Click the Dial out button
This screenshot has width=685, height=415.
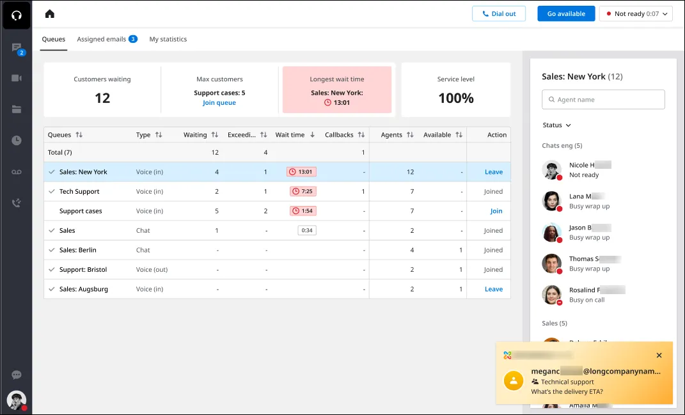(499, 14)
